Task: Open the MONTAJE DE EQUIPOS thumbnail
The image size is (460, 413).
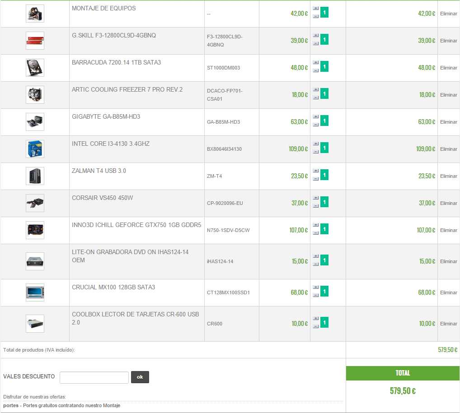Action: click(x=35, y=14)
